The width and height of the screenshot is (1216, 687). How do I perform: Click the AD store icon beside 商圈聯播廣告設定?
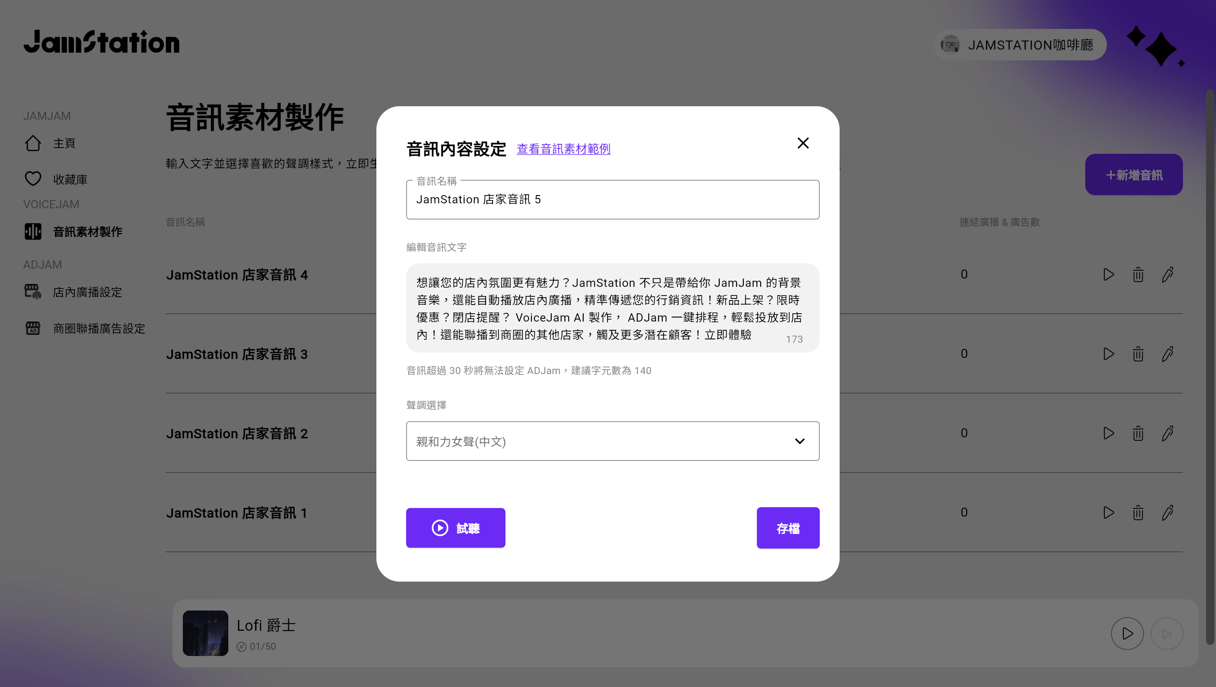(x=33, y=328)
